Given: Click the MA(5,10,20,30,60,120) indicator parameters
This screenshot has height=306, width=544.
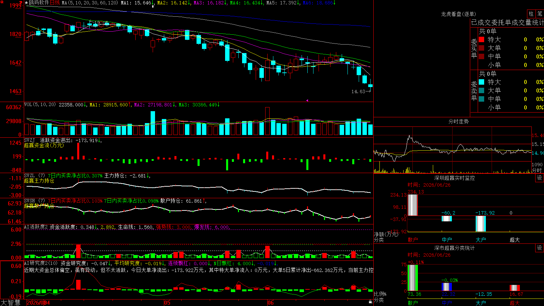Looking at the screenshot, I should coord(90,3).
